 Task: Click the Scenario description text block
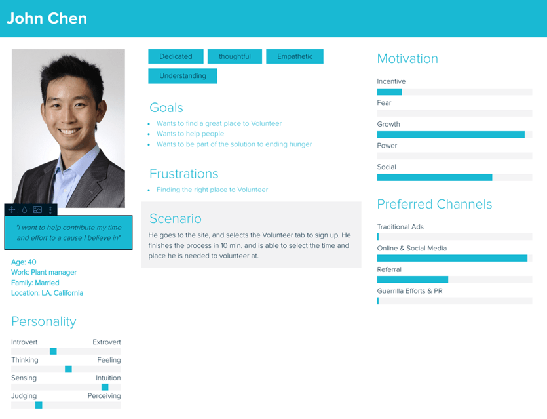tap(249, 245)
